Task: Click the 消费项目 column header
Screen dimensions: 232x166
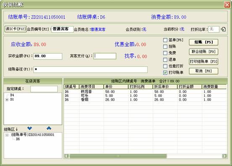Action: click(91, 87)
